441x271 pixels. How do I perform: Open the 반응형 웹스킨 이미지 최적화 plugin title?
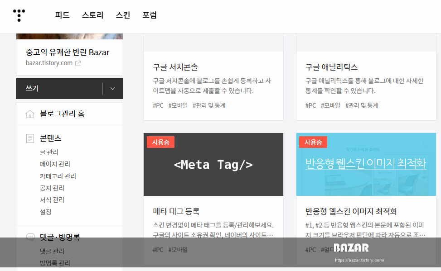tap(351, 211)
